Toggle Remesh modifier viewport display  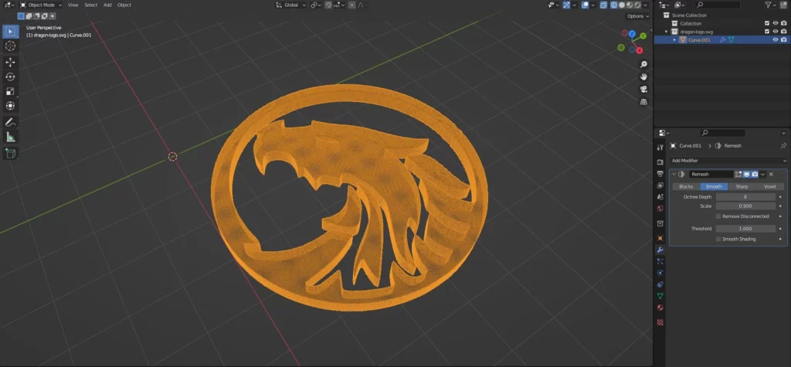(x=746, y=174)
